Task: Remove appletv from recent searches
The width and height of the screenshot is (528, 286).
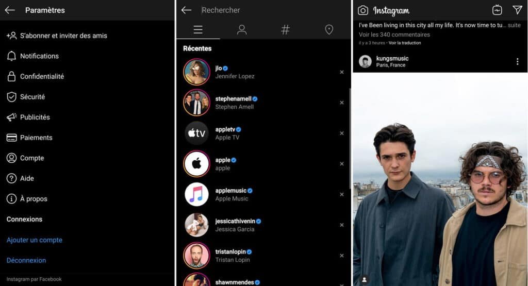Action: click(342, 133)
